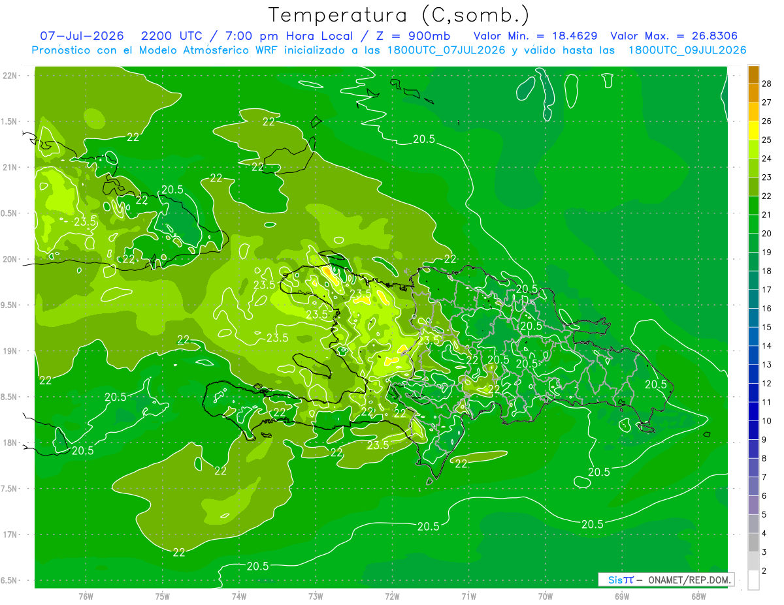Click the 18N latitude axis label
The width and height of the screenshot is (784, 605).
(x=10, y=443)
